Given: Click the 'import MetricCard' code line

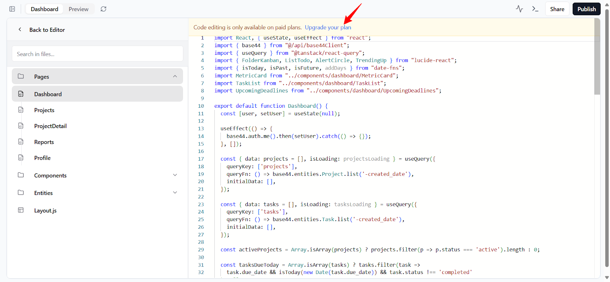Looking at the screenshot, I should coord(306,76).
